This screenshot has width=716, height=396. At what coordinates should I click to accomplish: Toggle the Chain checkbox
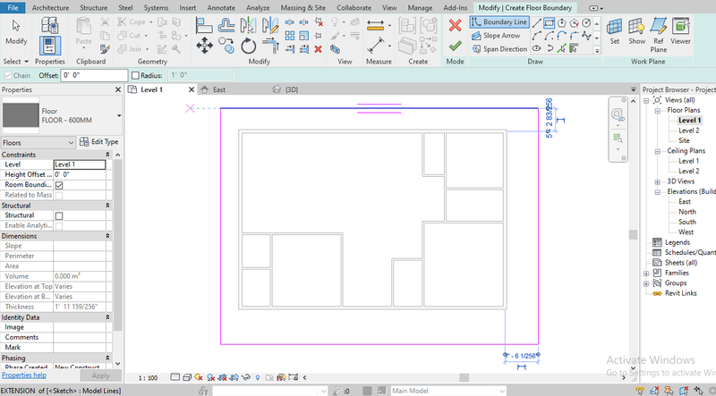pyautogui.click(x=8, y=76)
